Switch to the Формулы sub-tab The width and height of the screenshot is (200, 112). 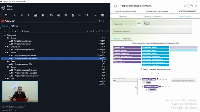pos(127,39)
